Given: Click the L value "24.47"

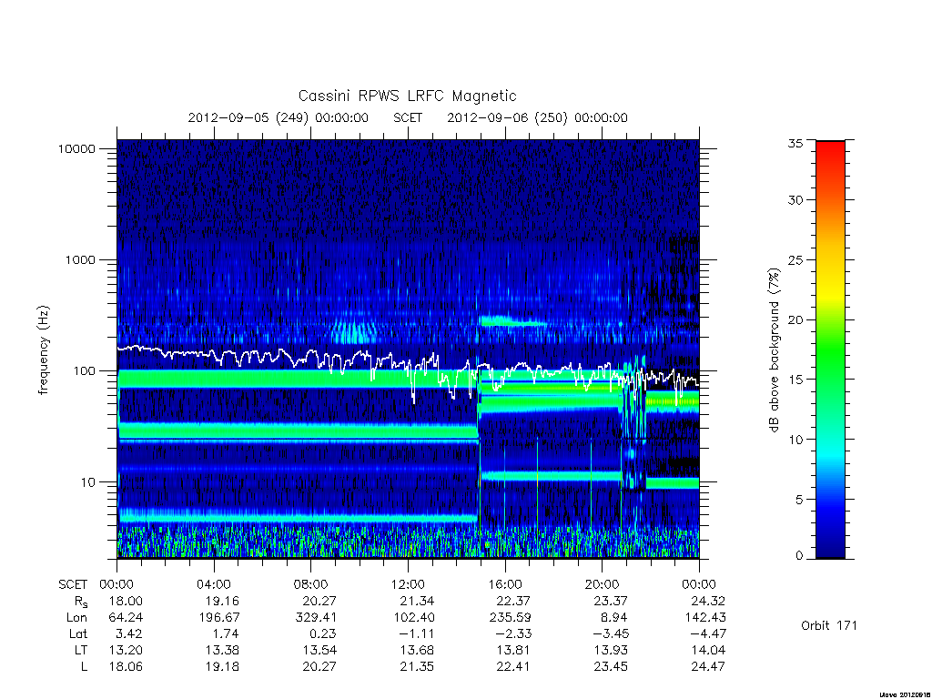Looking at the screenshot, I should 708,667.
